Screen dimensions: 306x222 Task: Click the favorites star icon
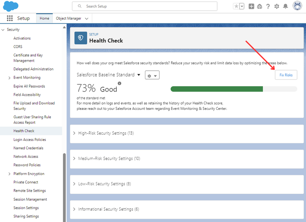click(x=236, y=6)
